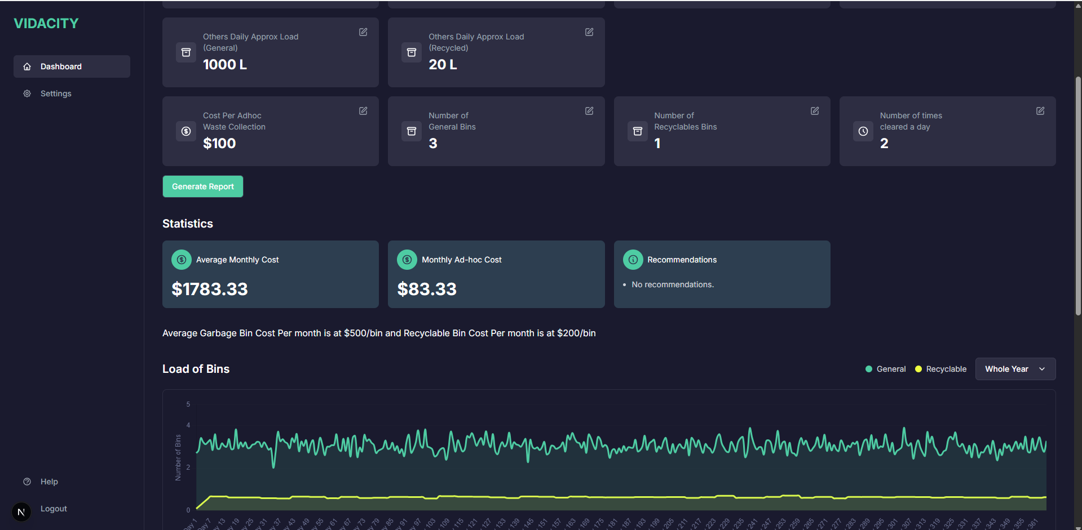Click the Monthly Ad-hoc Cost card
This screenshot has width=1082, height=530.
click(x=496, y=274)
